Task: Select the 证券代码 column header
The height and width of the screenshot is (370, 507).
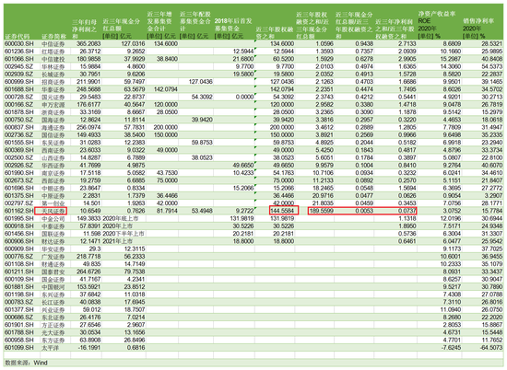Action: coord(18,36)
